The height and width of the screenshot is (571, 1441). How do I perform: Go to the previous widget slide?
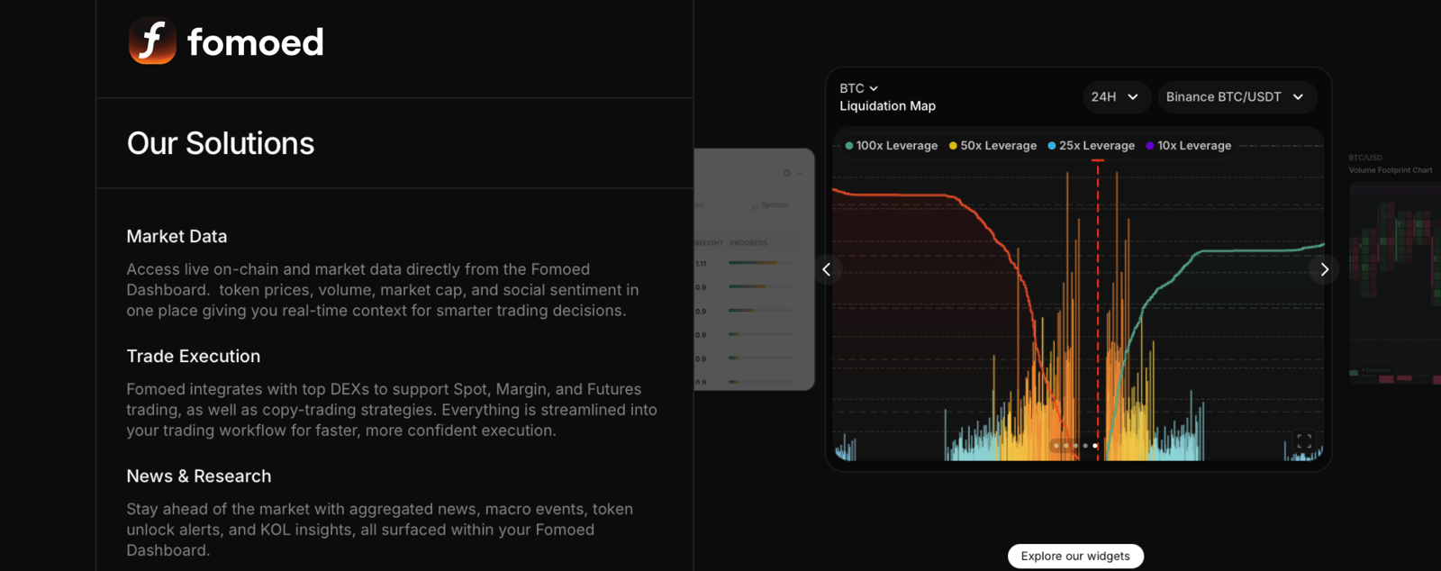(x=826, y=269)
